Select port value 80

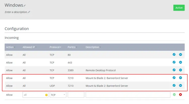69,55
